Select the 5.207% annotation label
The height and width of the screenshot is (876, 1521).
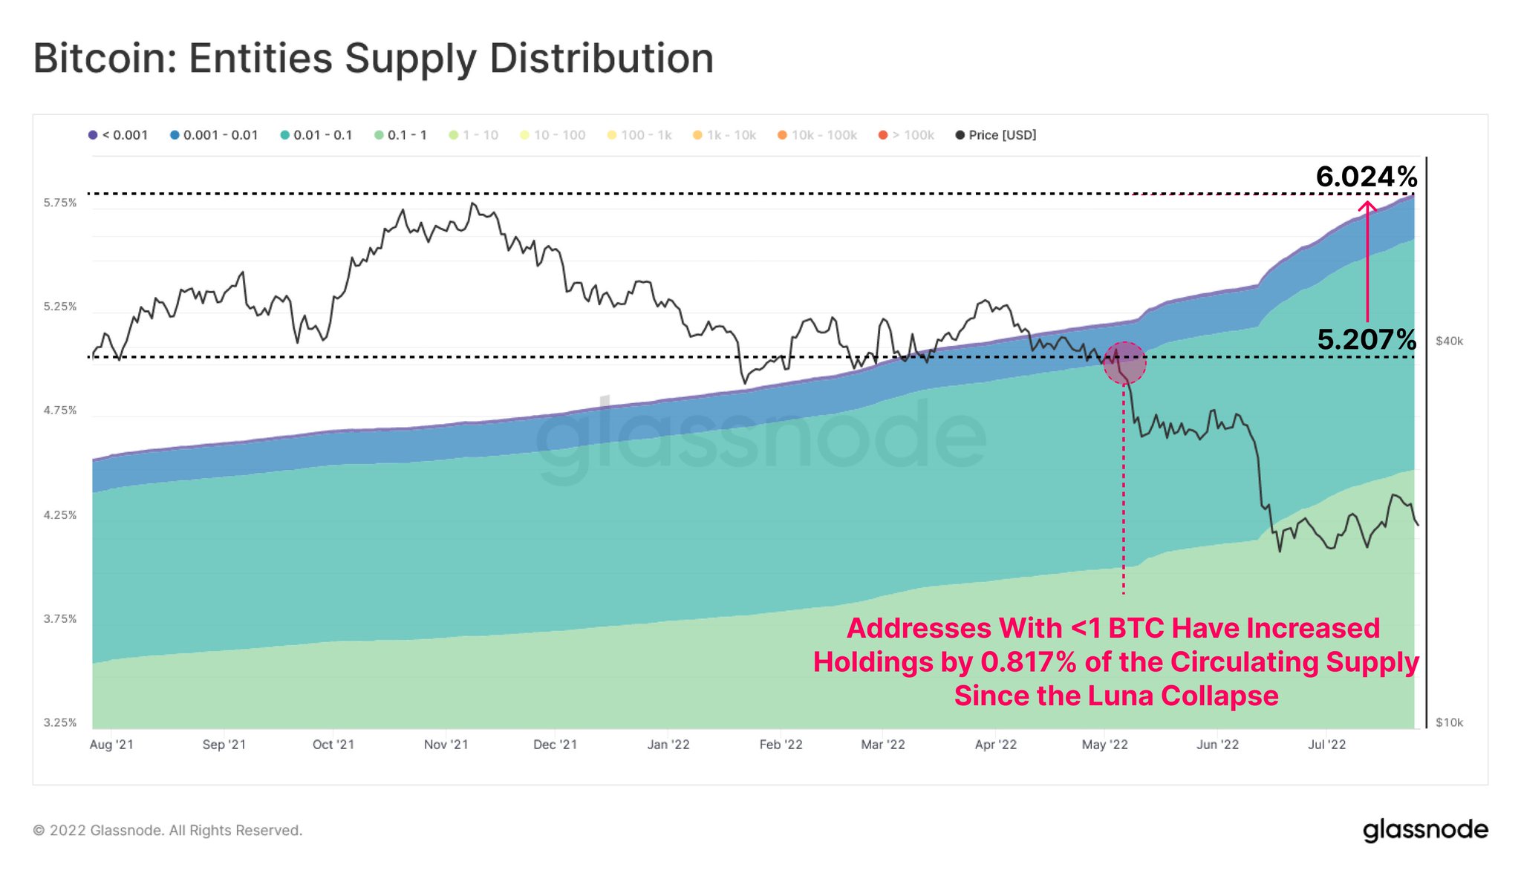click(1367, 339)
